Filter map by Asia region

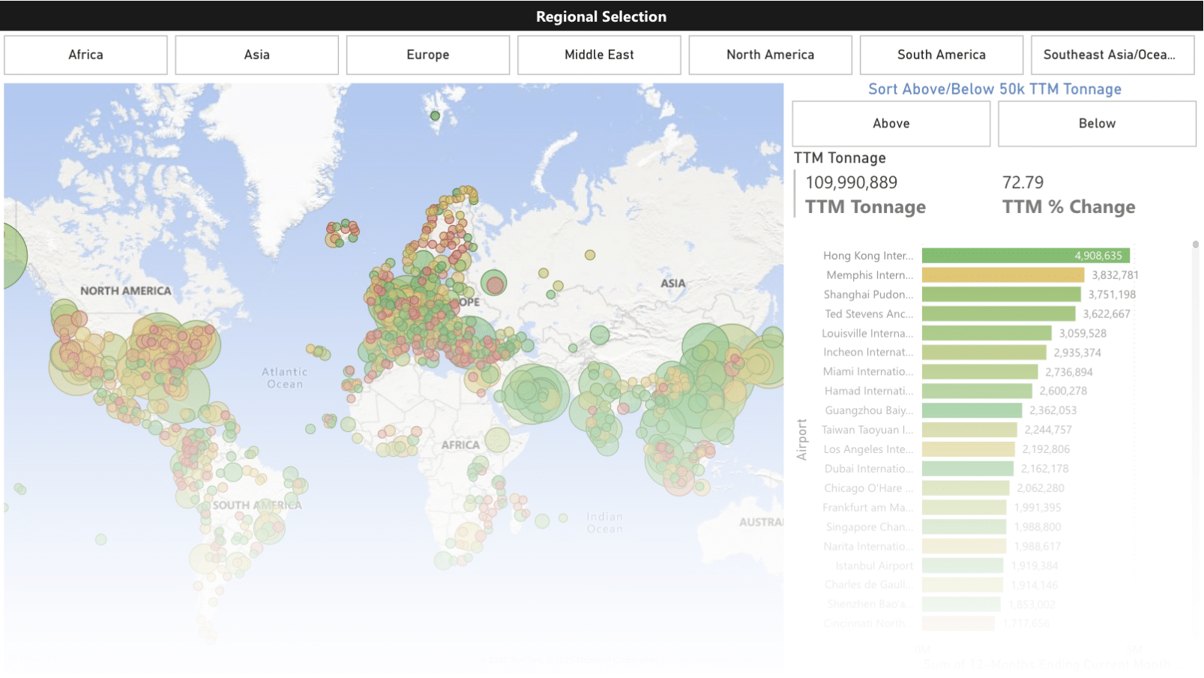[x=256, y=55]
